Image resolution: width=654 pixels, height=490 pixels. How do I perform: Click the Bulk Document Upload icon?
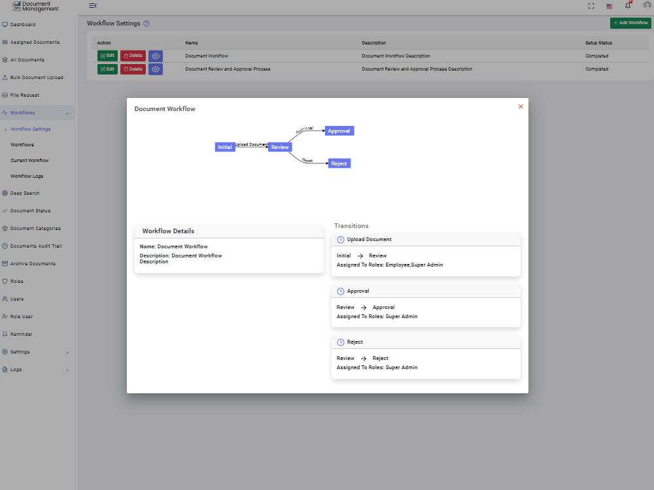[5, 78]
